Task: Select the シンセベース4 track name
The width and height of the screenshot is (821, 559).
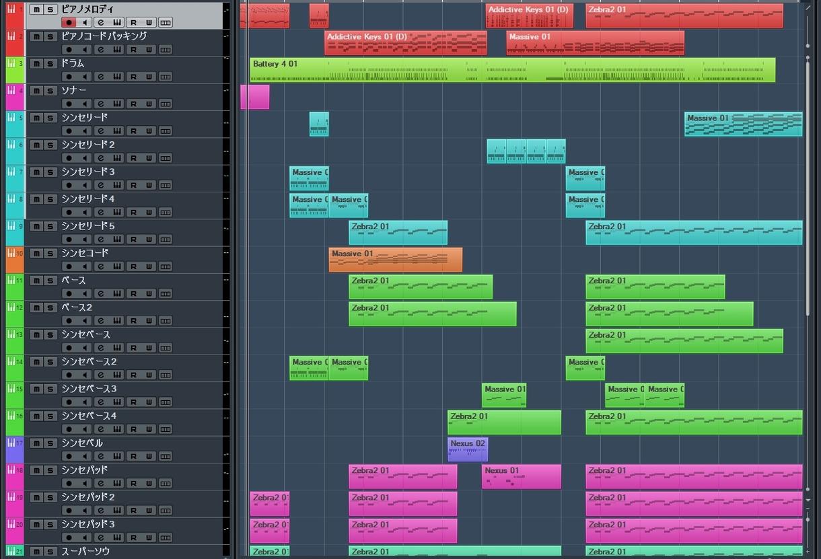Action: pyautogui.click(x=89, y=415)
